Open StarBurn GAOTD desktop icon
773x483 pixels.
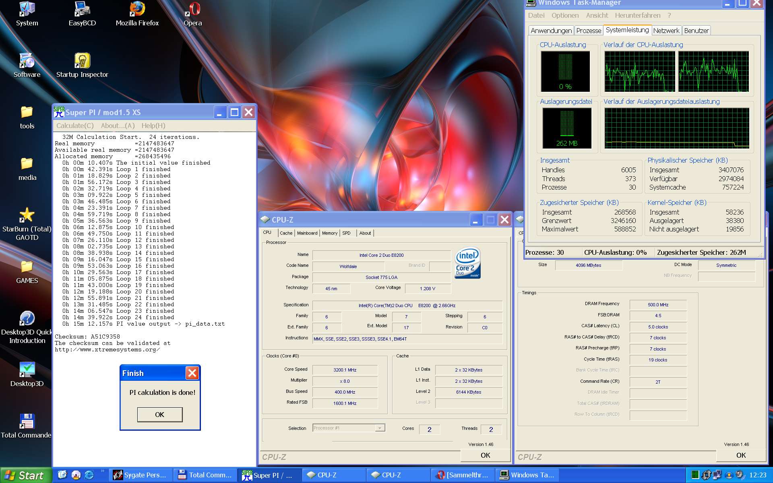[27, 216]
